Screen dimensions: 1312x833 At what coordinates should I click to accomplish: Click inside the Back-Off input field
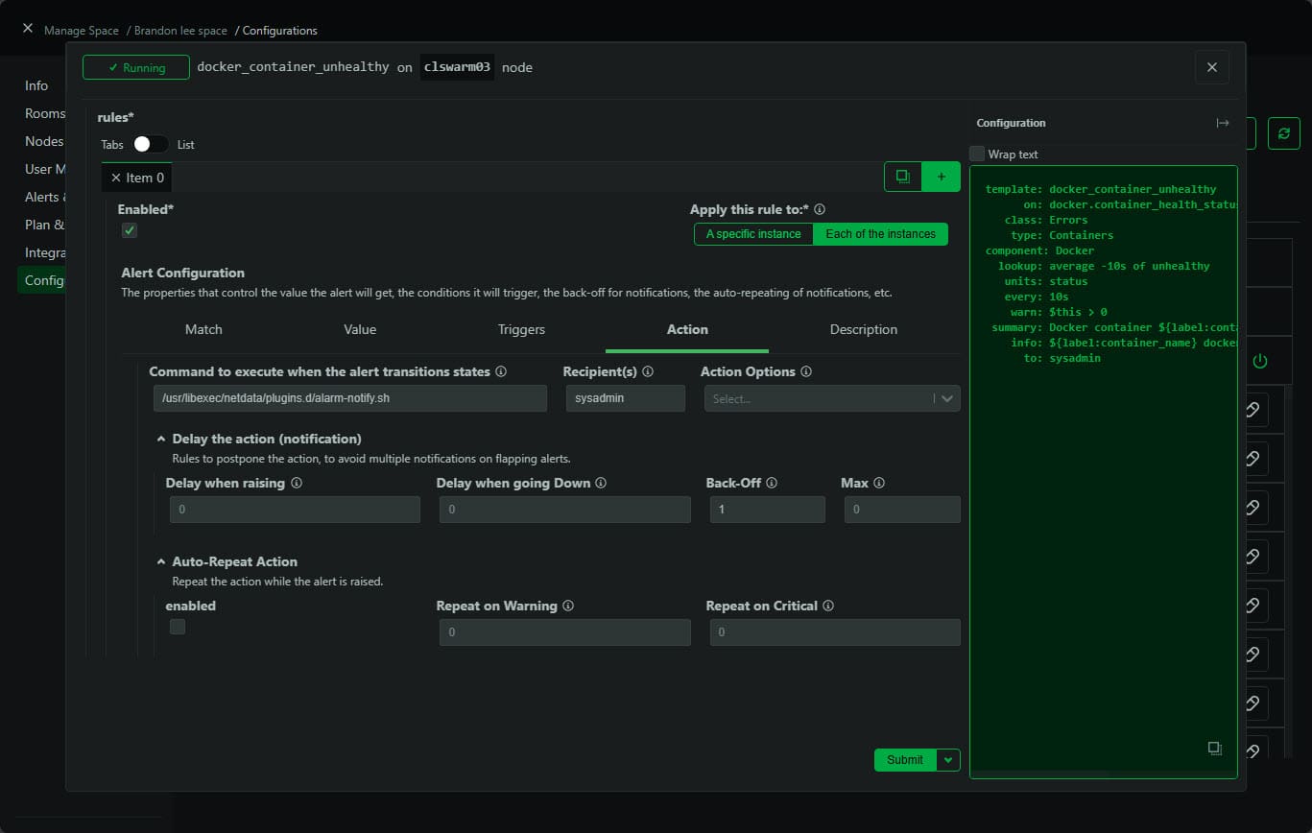[x=767, y=509]
